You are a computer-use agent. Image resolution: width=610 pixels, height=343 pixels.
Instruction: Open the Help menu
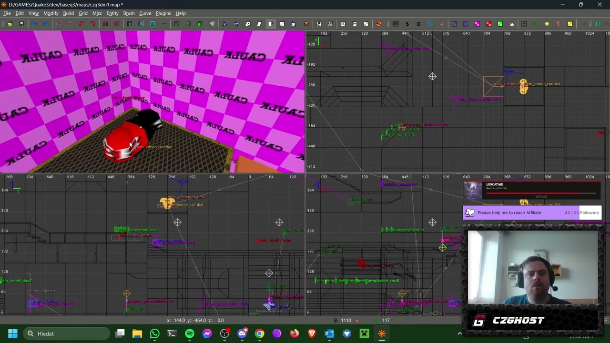181,13
